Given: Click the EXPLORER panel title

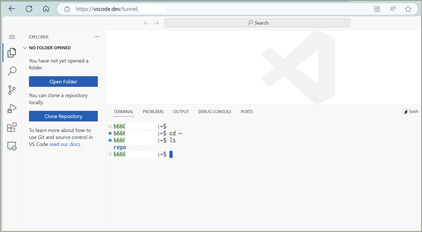Looking at the screenshot, I should tap(39, 37).
